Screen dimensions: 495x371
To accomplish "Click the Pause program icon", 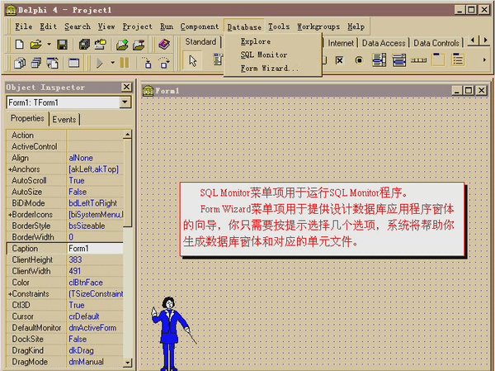I will (124, 62).
